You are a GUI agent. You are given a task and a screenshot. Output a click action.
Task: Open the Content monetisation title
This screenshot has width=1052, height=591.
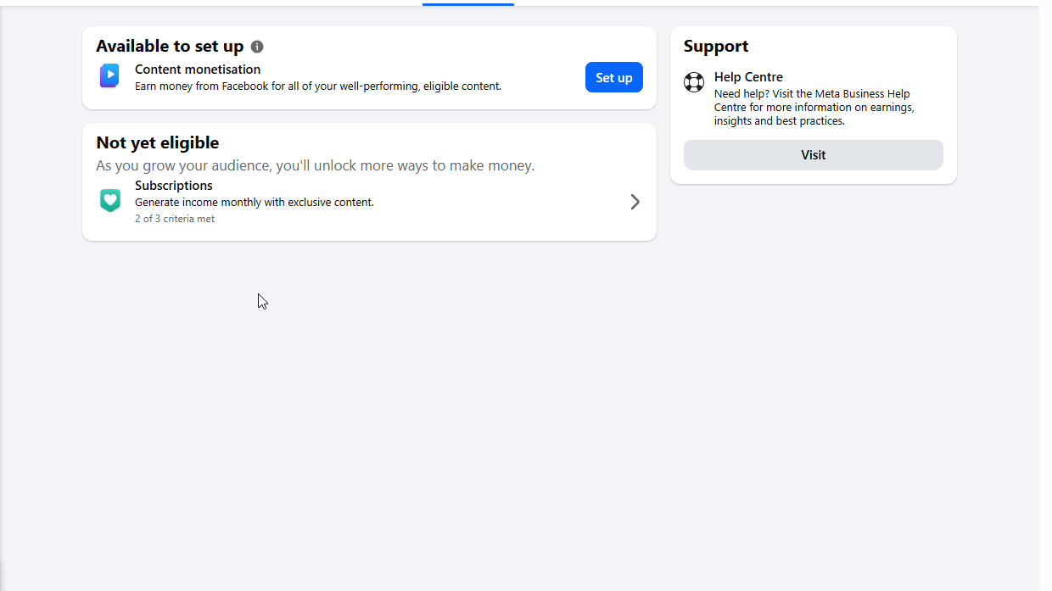pyautogui.click(x=198, y=70)
